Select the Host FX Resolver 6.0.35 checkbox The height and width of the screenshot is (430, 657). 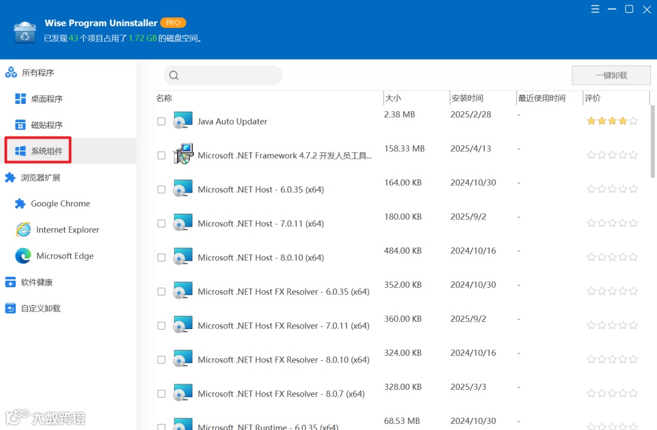(161, 292)
